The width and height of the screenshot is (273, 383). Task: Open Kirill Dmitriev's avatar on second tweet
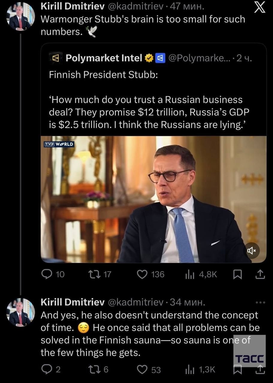point(20,312)
